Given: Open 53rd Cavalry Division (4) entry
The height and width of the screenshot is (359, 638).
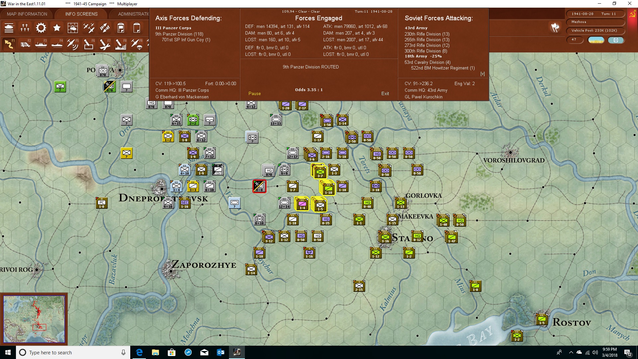Looking at the screenshot, I should point(427,62).
